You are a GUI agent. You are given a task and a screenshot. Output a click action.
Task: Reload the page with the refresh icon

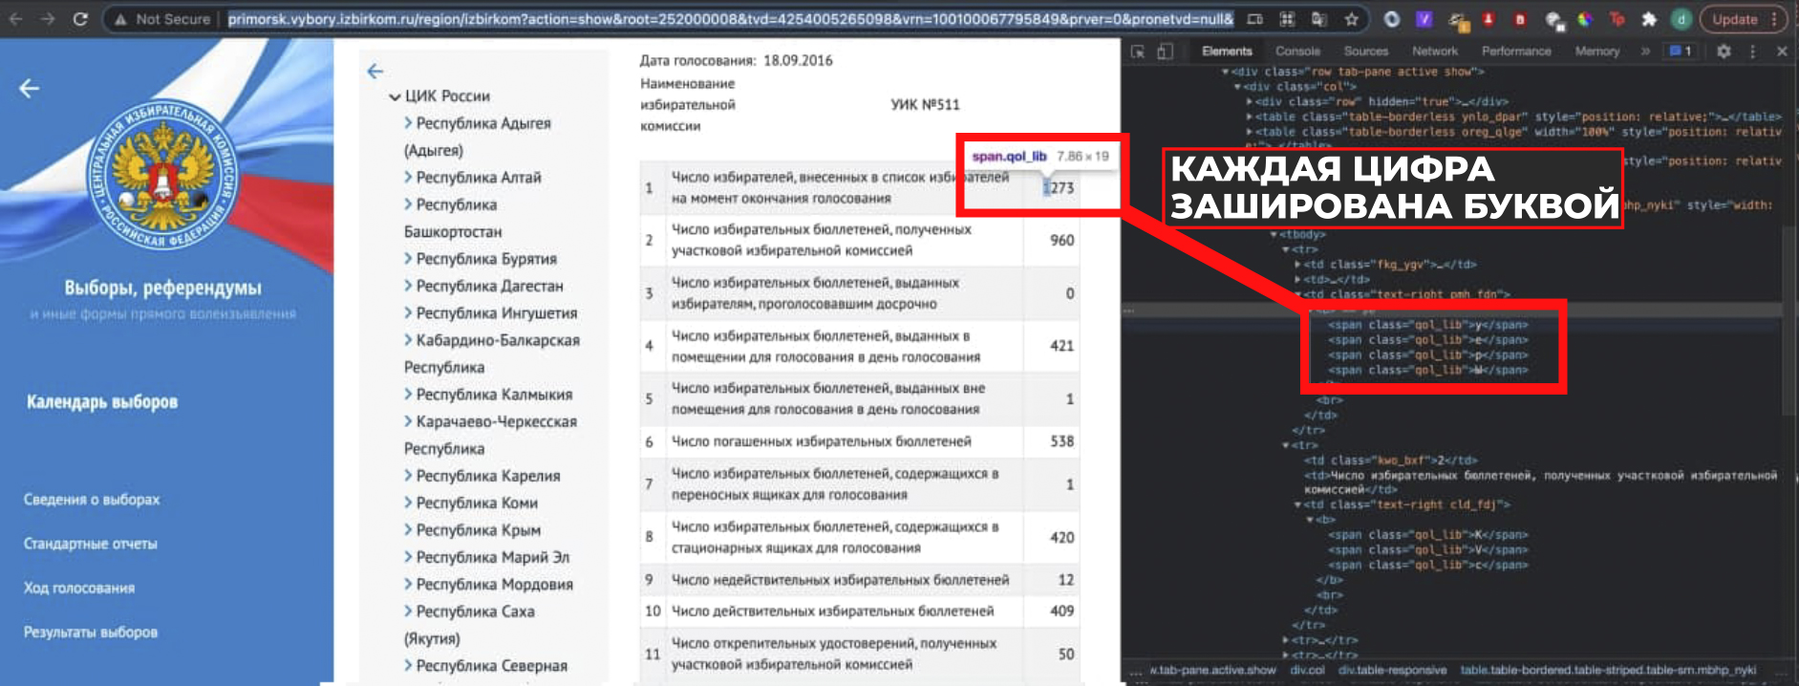click(80, 19)
